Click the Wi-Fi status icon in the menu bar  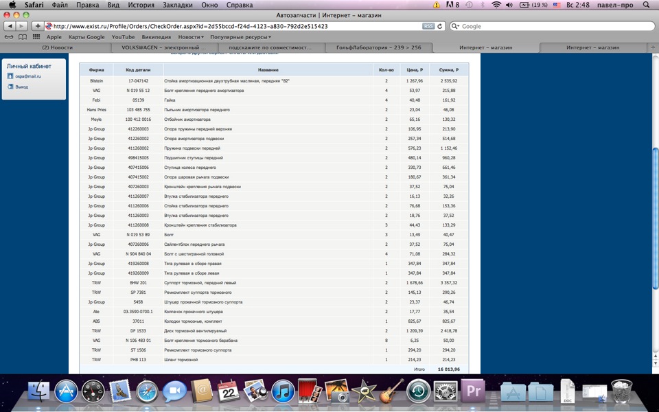tap(496, 5)
